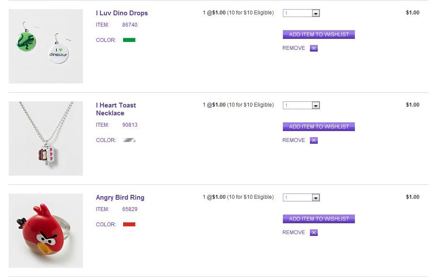Click the X remove icon for Dino Drops
Viewport: 433px width, 277px height.
(314, 48)
